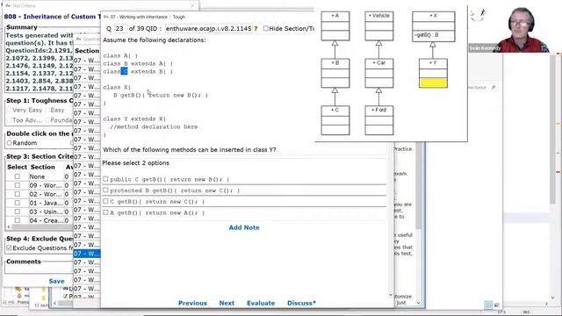This screenshot has width=562, height=316.
Task: Close the Test Criteria window
Action: click(x=192, y=5)
